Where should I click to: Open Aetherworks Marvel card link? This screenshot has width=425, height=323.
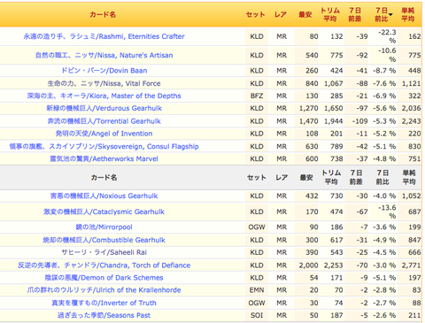pyautogui.click(x=104, y=158)
